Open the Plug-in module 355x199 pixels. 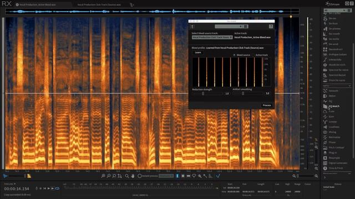[x=333, y=153]
